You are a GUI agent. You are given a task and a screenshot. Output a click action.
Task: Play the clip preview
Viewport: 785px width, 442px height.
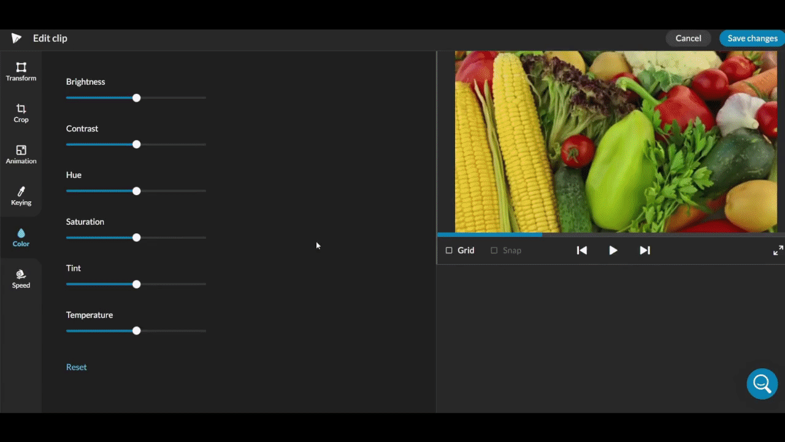pyautogui.click(x=613, y=250)
